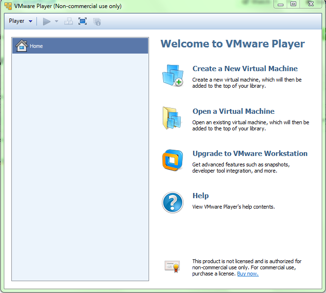Click the Create a New Virtual Machine icon

[173, 75]
